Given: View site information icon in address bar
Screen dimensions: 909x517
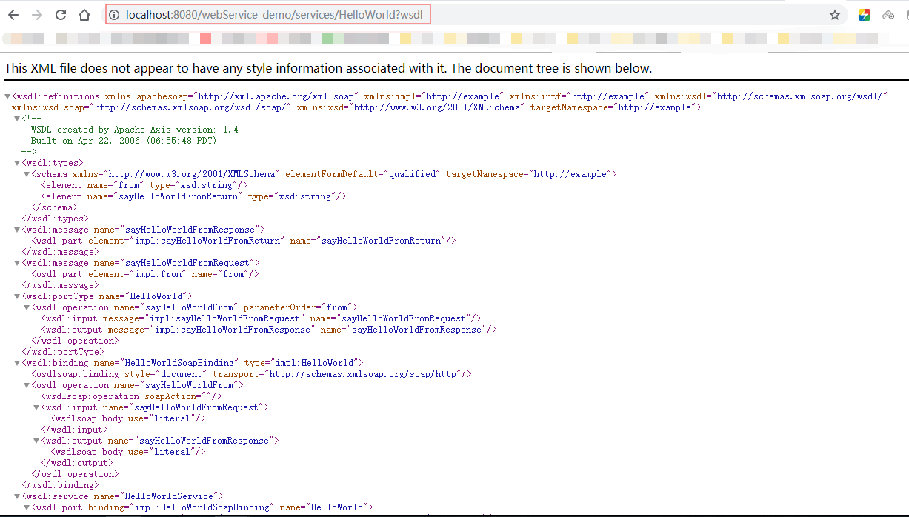Looking at the screenshot, I should coord(115,15).
